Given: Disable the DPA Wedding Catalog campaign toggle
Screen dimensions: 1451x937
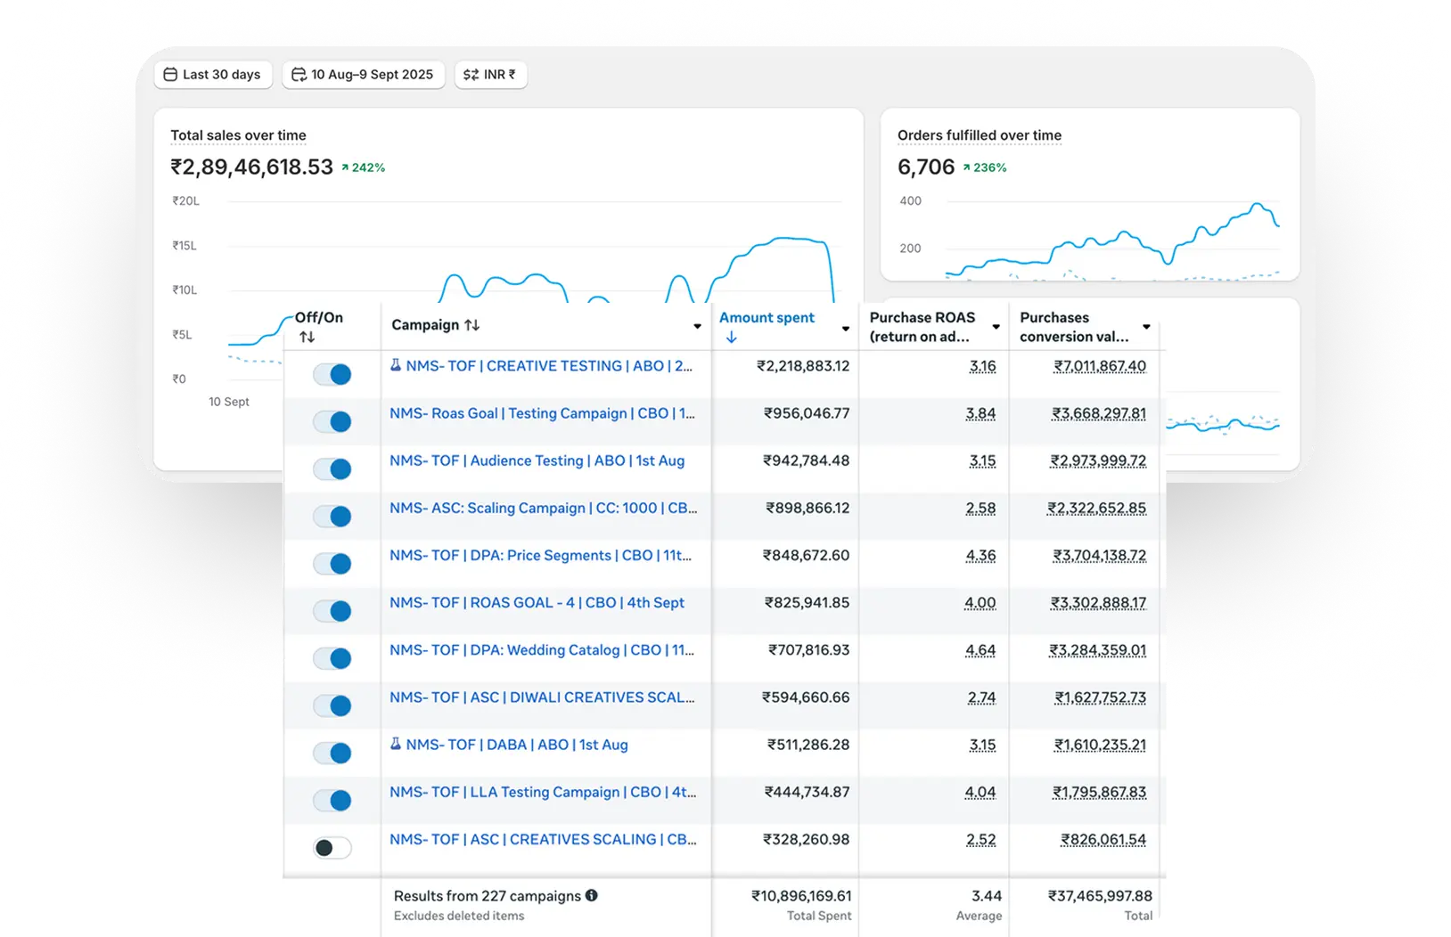Looking at the screenshot, I should [x=332, y=658].
